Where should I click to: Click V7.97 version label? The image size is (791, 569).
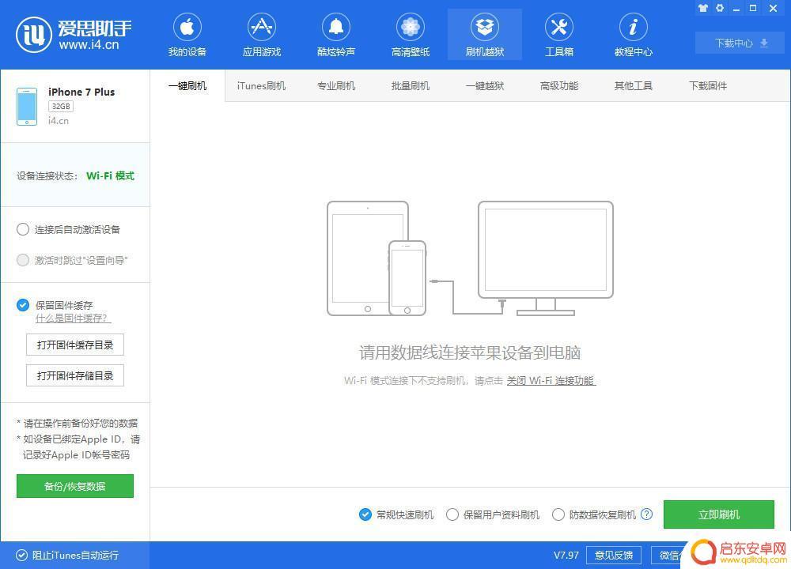coord(566,556)
